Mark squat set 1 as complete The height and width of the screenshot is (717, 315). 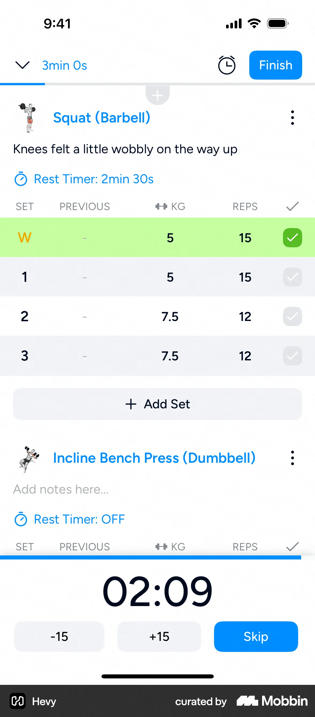[292, 277]
